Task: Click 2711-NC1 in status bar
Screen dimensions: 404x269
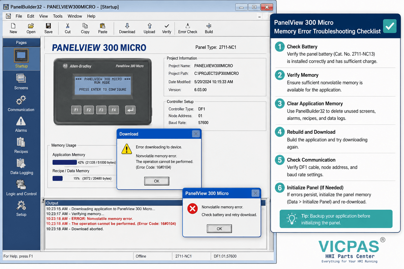Action: pos(184,256)
